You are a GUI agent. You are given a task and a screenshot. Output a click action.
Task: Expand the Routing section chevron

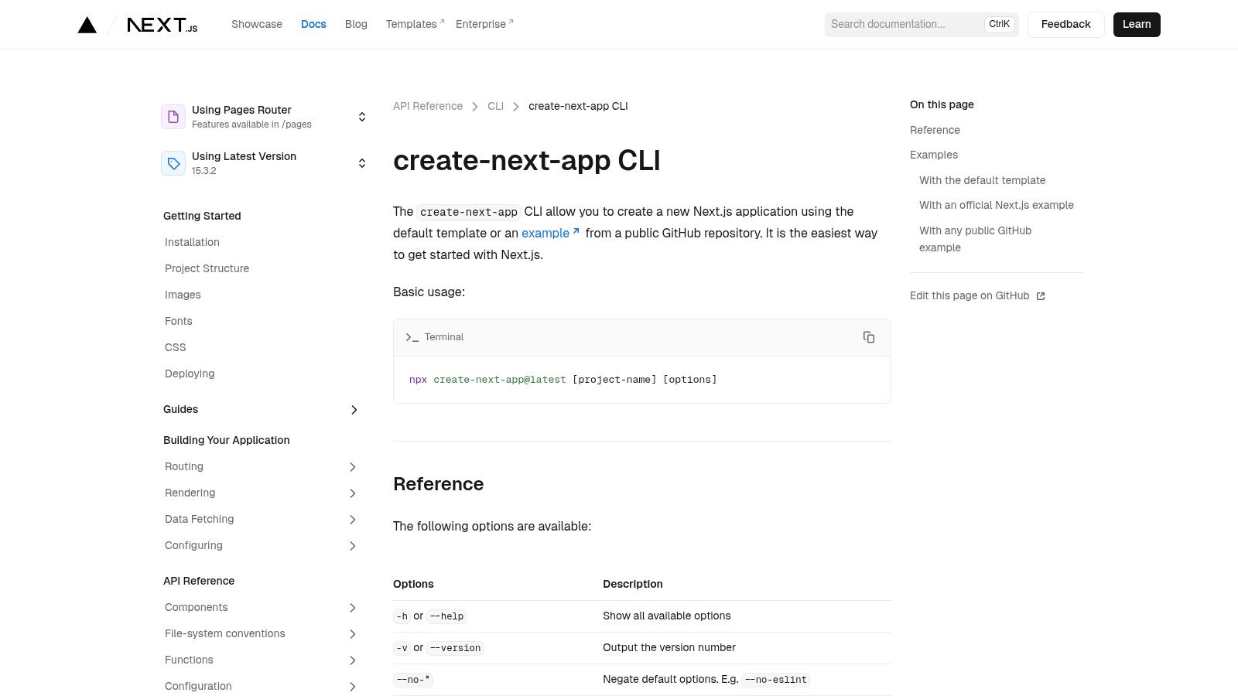point(353,467)
